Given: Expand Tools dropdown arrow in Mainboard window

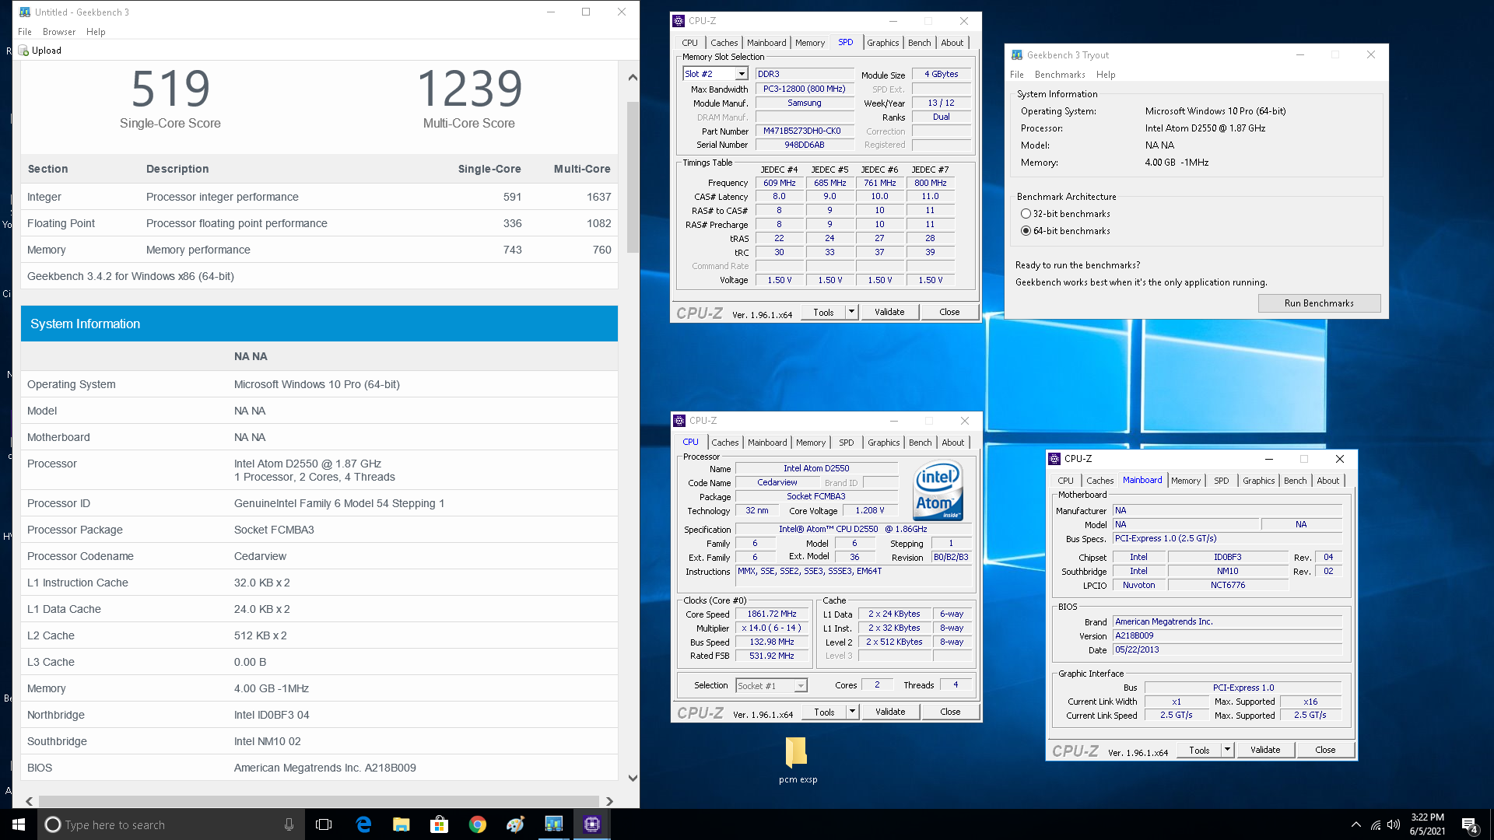Looking at the screenshot, I should (1228, 750).
